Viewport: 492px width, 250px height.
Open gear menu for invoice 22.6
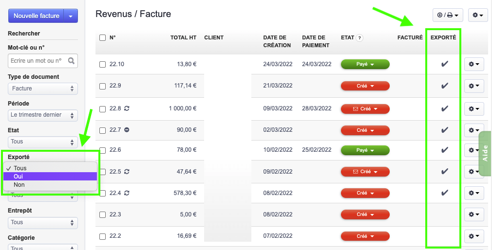click(474, 150)
